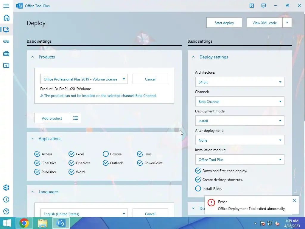Select the Deploy sidebar icon

pyautogui.click(x=7, y=30)
